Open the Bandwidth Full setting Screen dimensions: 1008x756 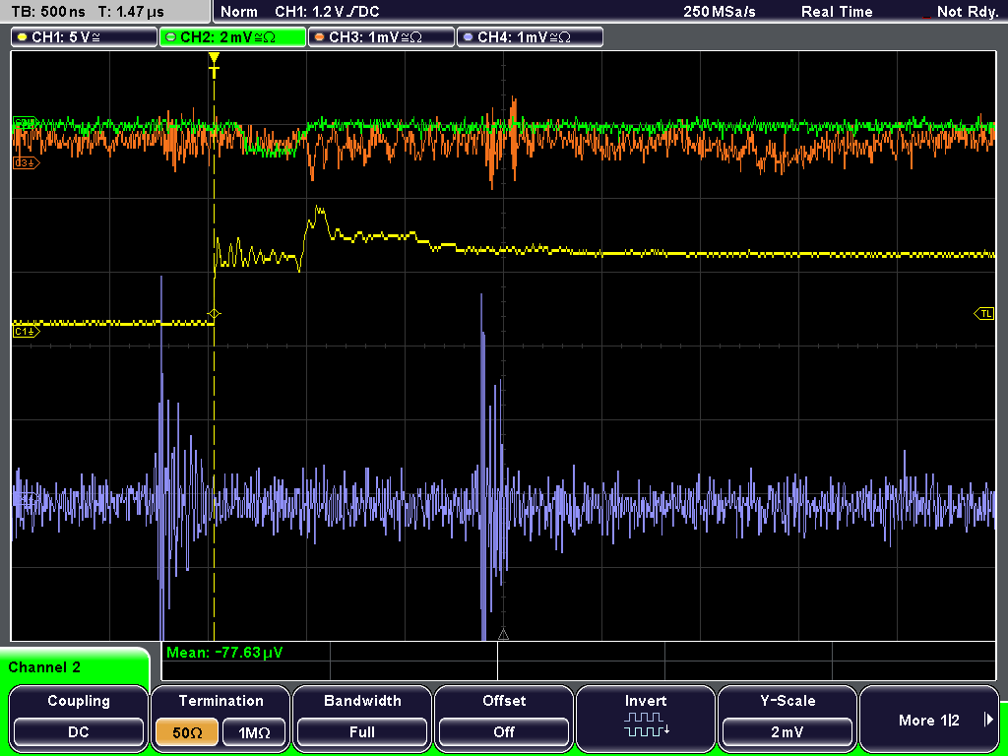[x=362, y=719]
